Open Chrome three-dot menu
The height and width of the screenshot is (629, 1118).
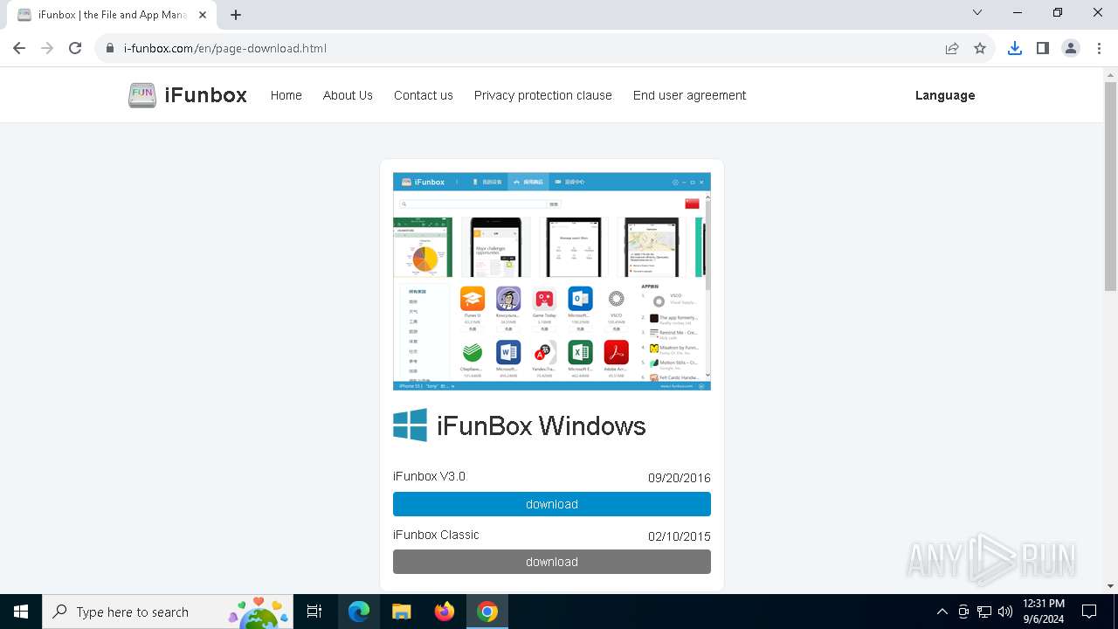tap(1099, 48)
